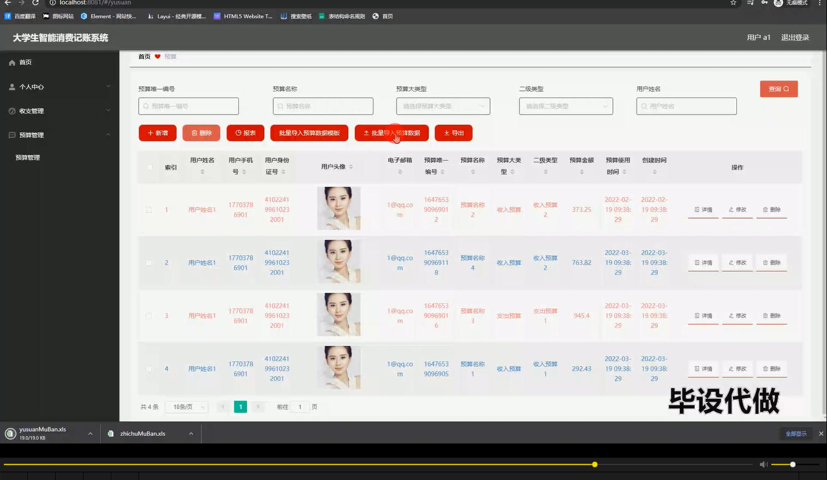827x480 pixels.
Task: Sort by 用户手机号 column arrows
Action: [x=244, y=172]
